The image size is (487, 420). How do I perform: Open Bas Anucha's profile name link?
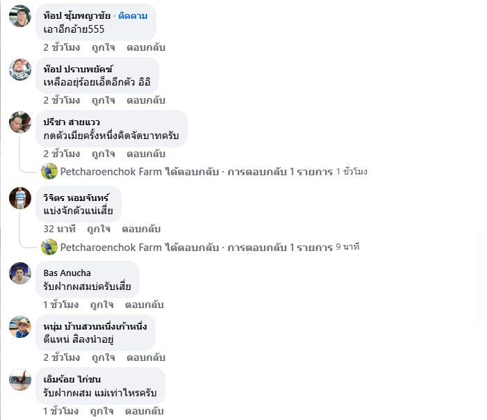pyautogui.click(x=67, y=273)
